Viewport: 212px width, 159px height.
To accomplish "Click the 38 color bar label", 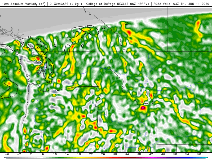I will (x=139, y=154).
